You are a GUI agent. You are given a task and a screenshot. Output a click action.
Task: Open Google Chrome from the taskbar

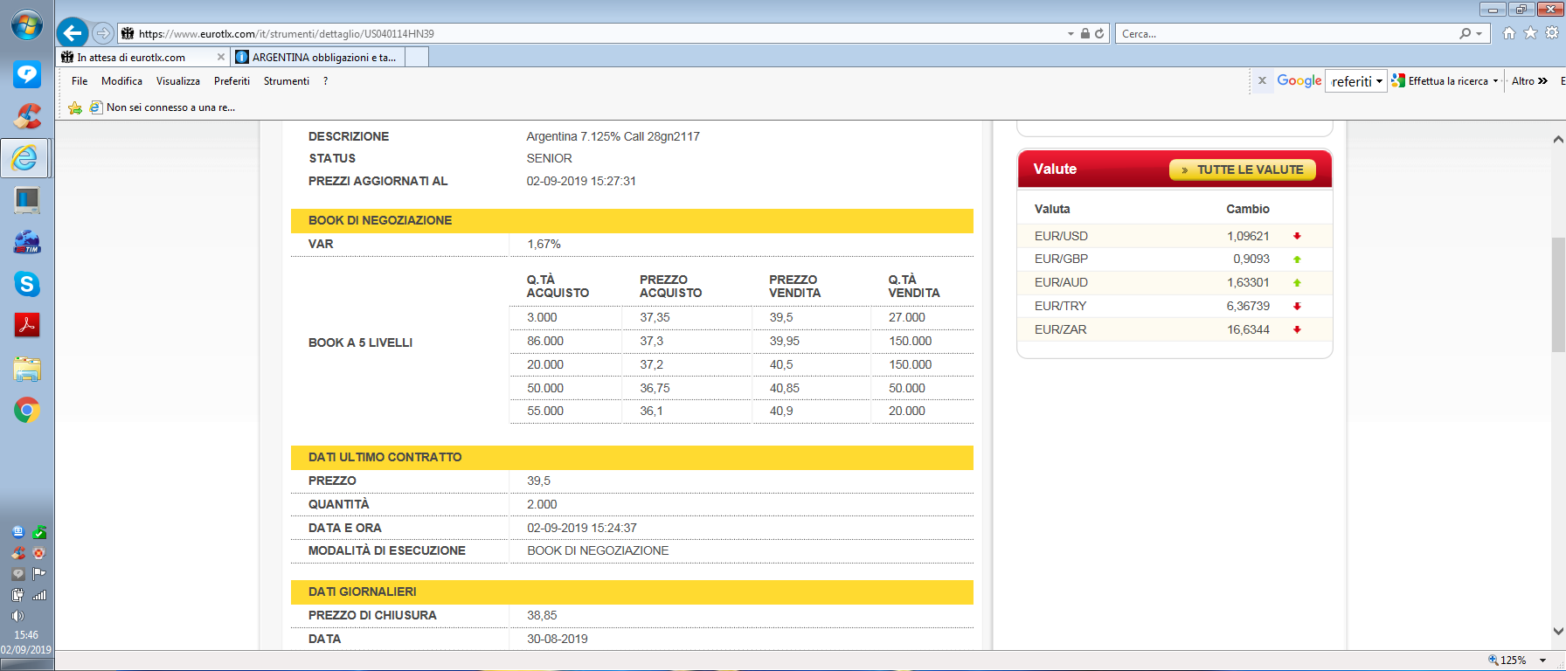click(26, 410)
